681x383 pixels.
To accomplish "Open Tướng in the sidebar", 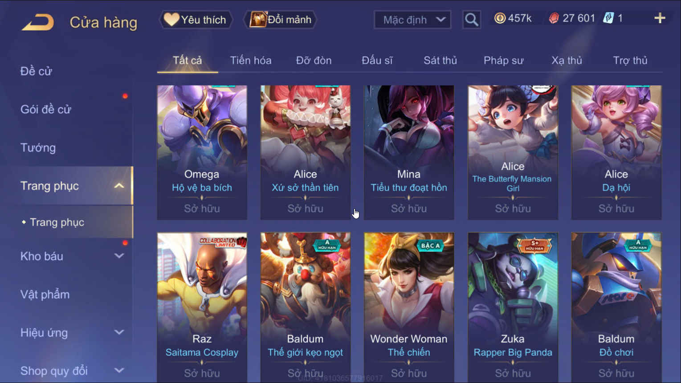I will [38, 148].
